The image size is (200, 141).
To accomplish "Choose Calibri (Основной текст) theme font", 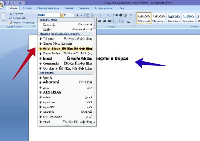I will 65,29.
